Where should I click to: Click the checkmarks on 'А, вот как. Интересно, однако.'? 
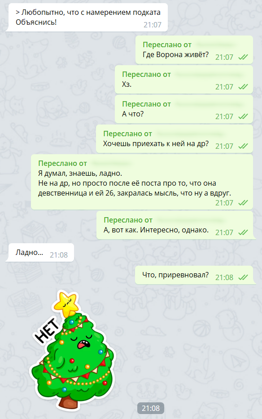coord(243,232)
